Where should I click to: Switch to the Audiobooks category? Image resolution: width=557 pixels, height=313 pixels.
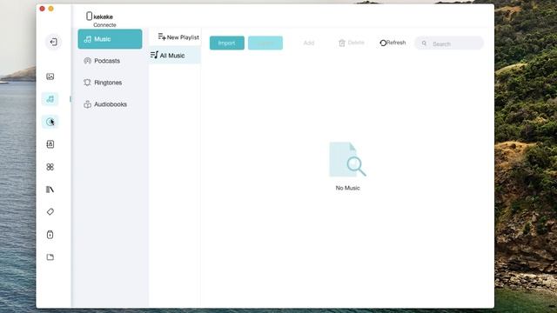tap(110, 104)
